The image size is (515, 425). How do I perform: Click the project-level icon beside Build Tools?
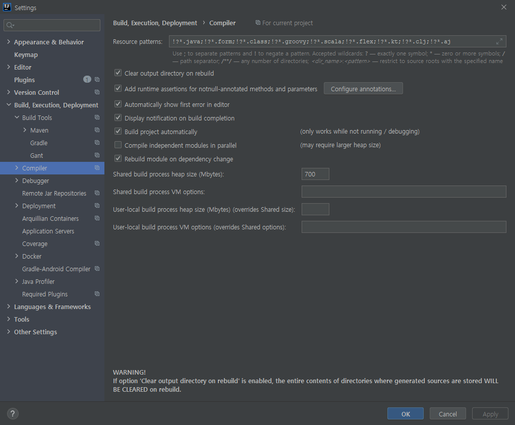97,117
